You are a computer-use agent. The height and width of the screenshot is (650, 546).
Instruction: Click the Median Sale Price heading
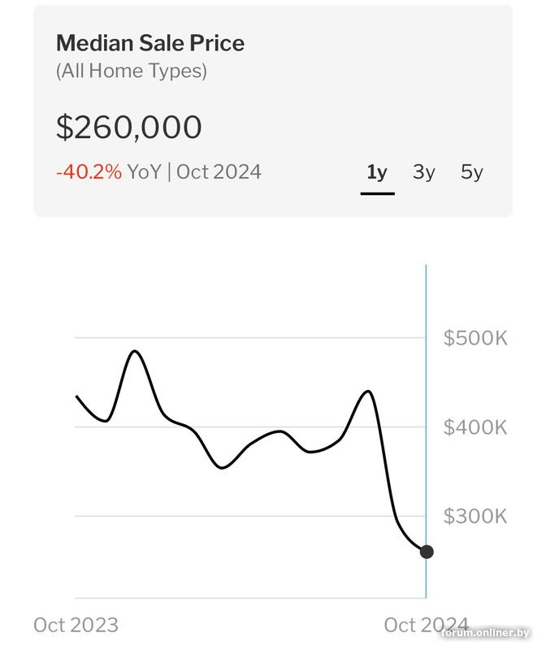[x=149, y=43]
